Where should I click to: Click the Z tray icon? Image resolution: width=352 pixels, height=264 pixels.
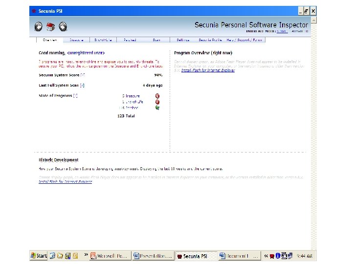[284, 256]
